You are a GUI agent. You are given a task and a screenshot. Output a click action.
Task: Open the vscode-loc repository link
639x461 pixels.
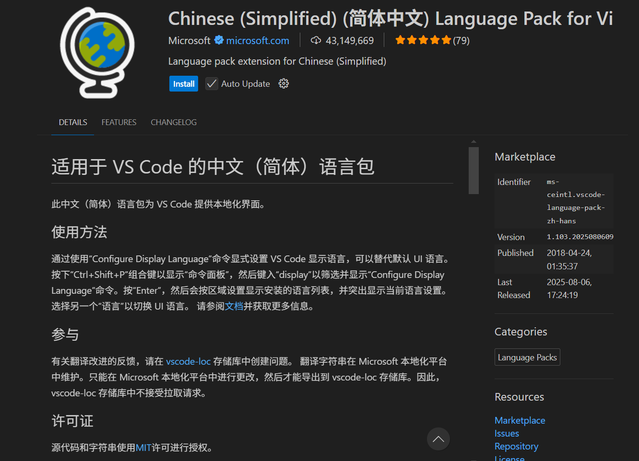pos(189,361)
